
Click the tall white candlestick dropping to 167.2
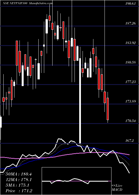80,101
